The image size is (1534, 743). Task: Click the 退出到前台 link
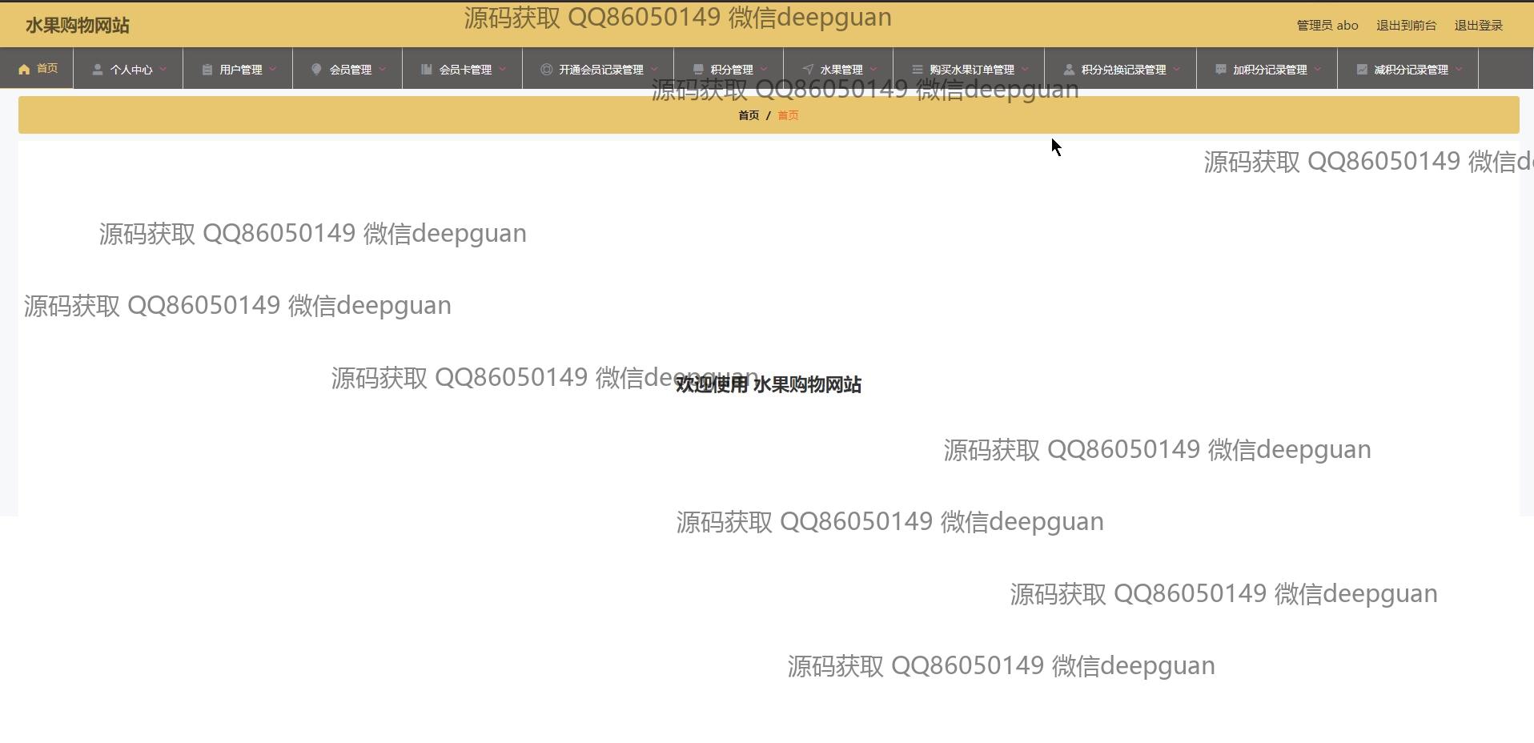point(1406,26)
